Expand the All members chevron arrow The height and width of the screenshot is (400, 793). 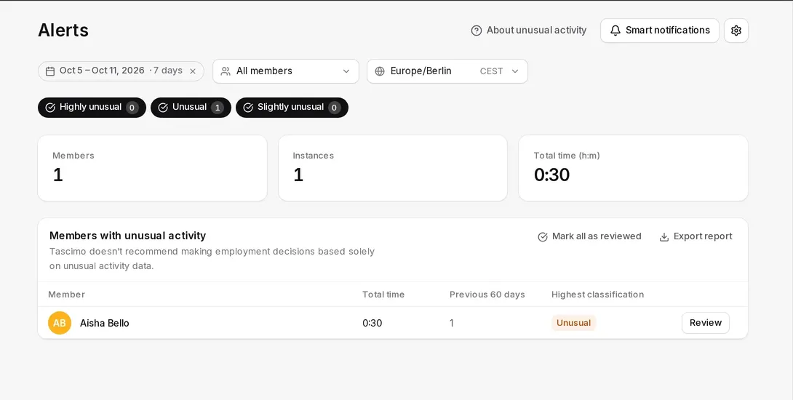click(x=346, y=71)
